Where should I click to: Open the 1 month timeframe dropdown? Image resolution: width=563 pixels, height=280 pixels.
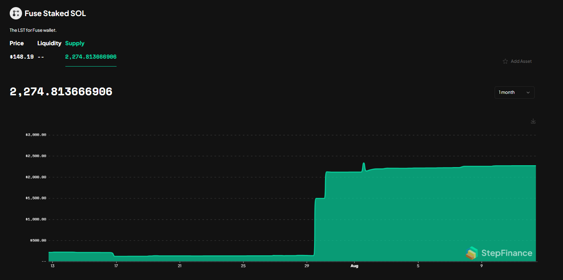[514, 92]
